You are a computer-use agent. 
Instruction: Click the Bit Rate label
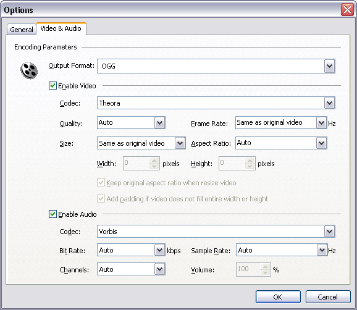tap(72, 251)
